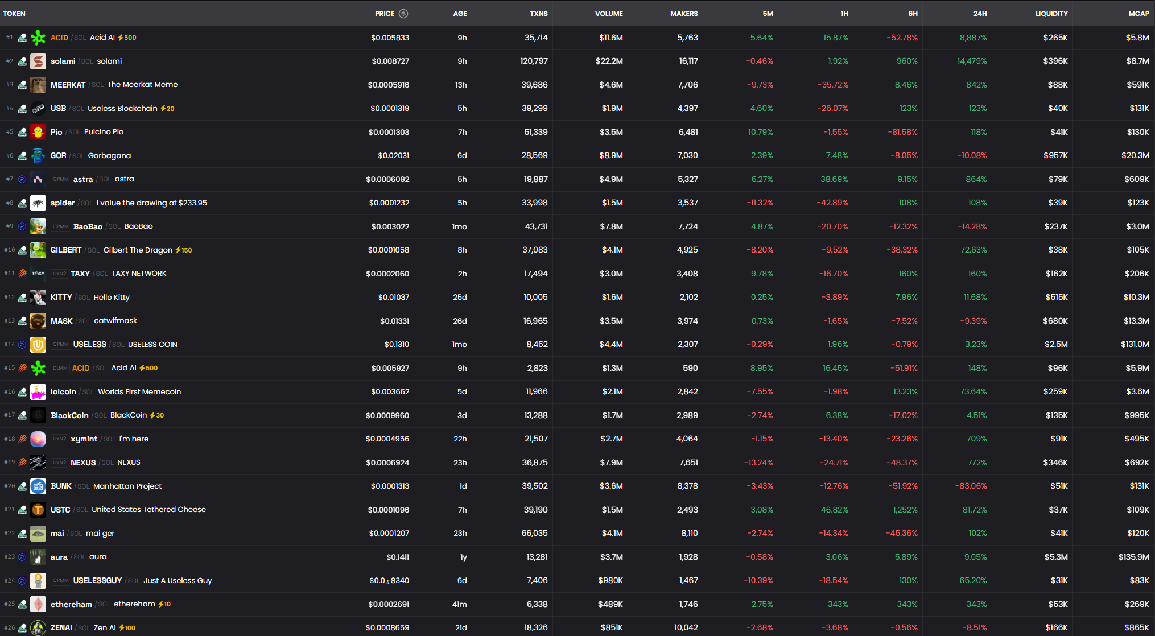
Task: Click the DYN2 tag on NEXUS row
Action: pyautogui.click(x=59, y=462)
